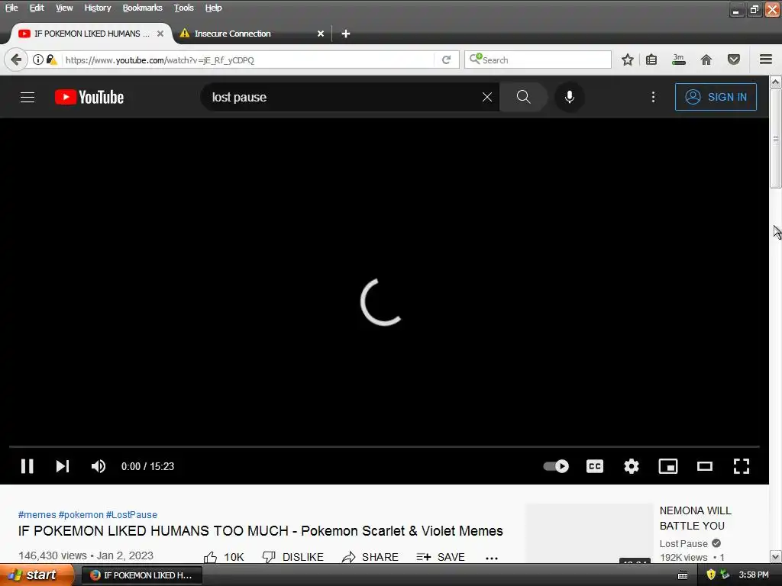Viewport: 782px width, 586px height.
Task: Toggle the autoplay switch
Action: tap(556, 466)
